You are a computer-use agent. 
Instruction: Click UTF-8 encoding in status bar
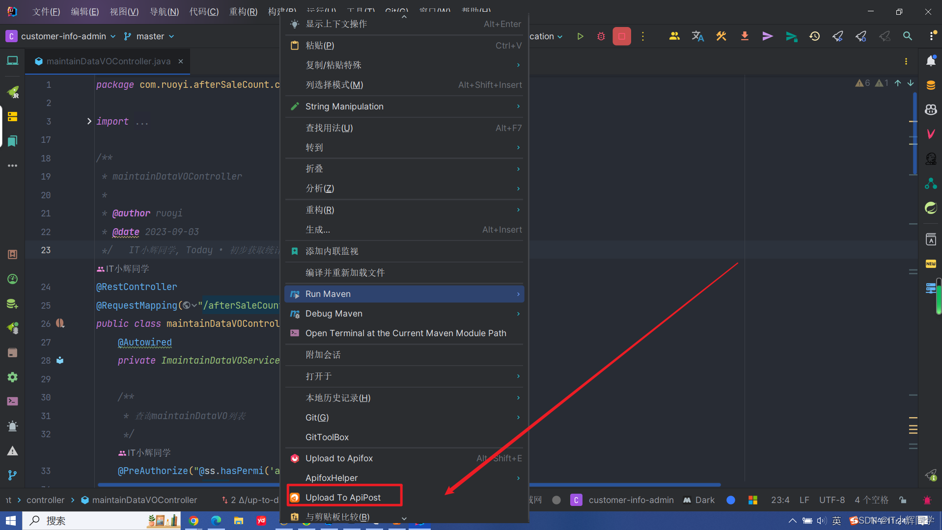[832, 500]
